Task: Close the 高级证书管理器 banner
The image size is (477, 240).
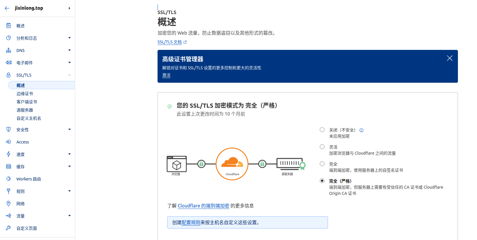Action: click(450, 58)
